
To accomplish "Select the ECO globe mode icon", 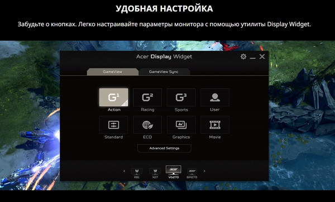I will [147, 125].
